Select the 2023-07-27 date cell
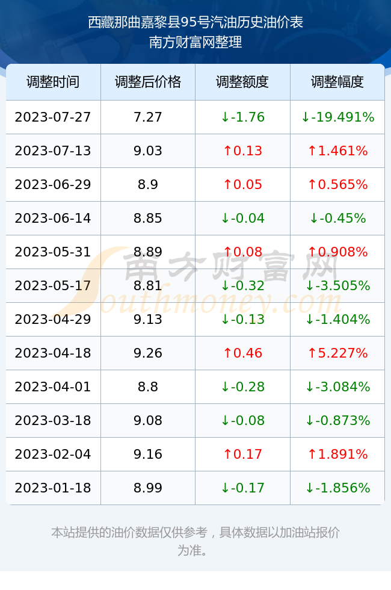 [53, 117]
